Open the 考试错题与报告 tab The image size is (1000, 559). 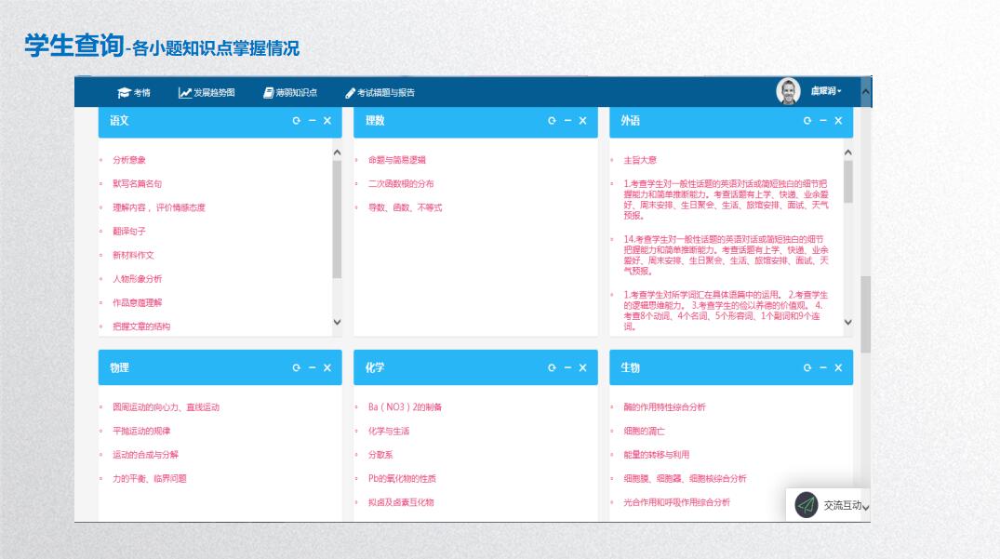point(380,92)
